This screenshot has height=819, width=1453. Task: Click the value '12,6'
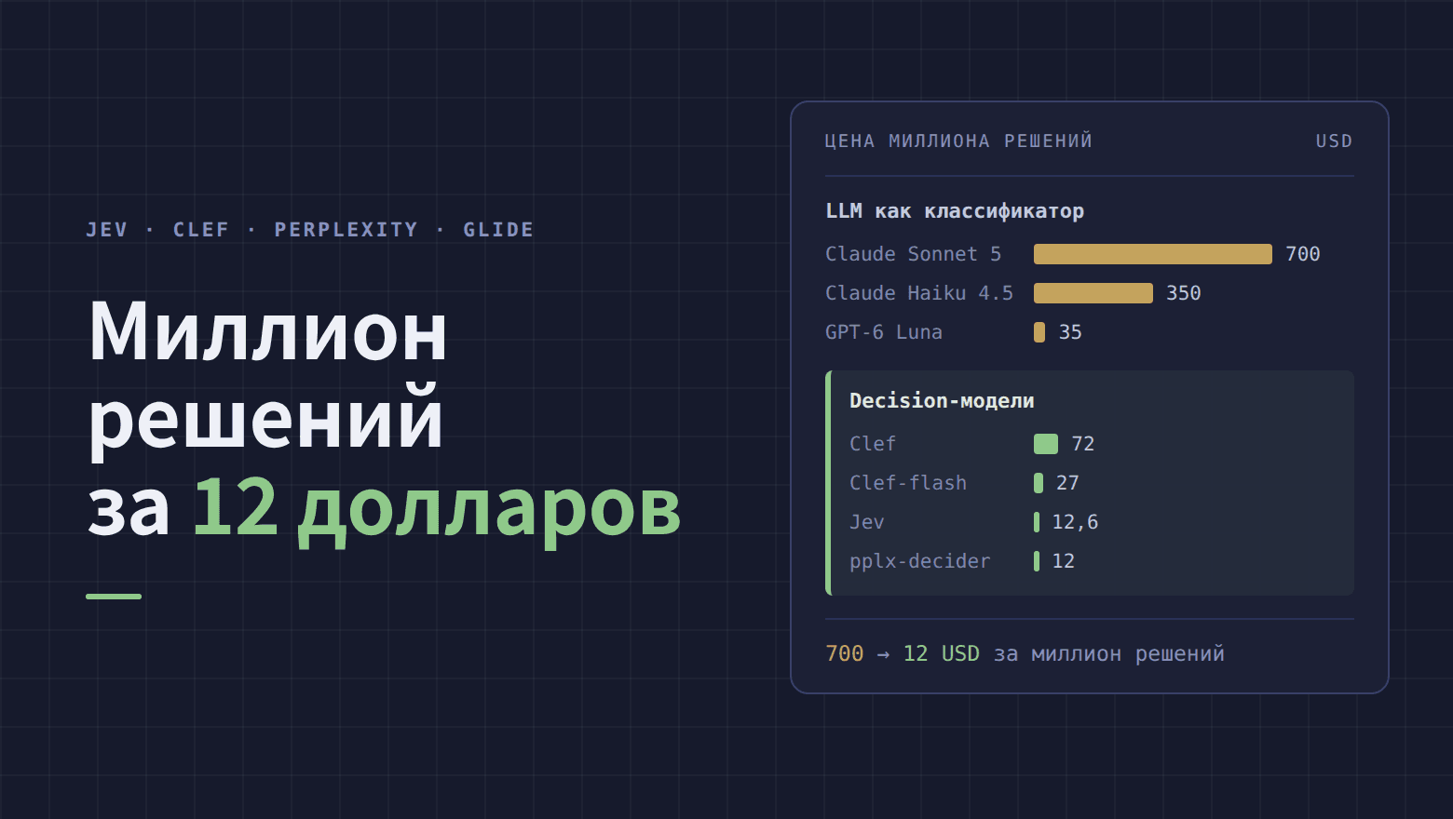(x=1075, y=522)
